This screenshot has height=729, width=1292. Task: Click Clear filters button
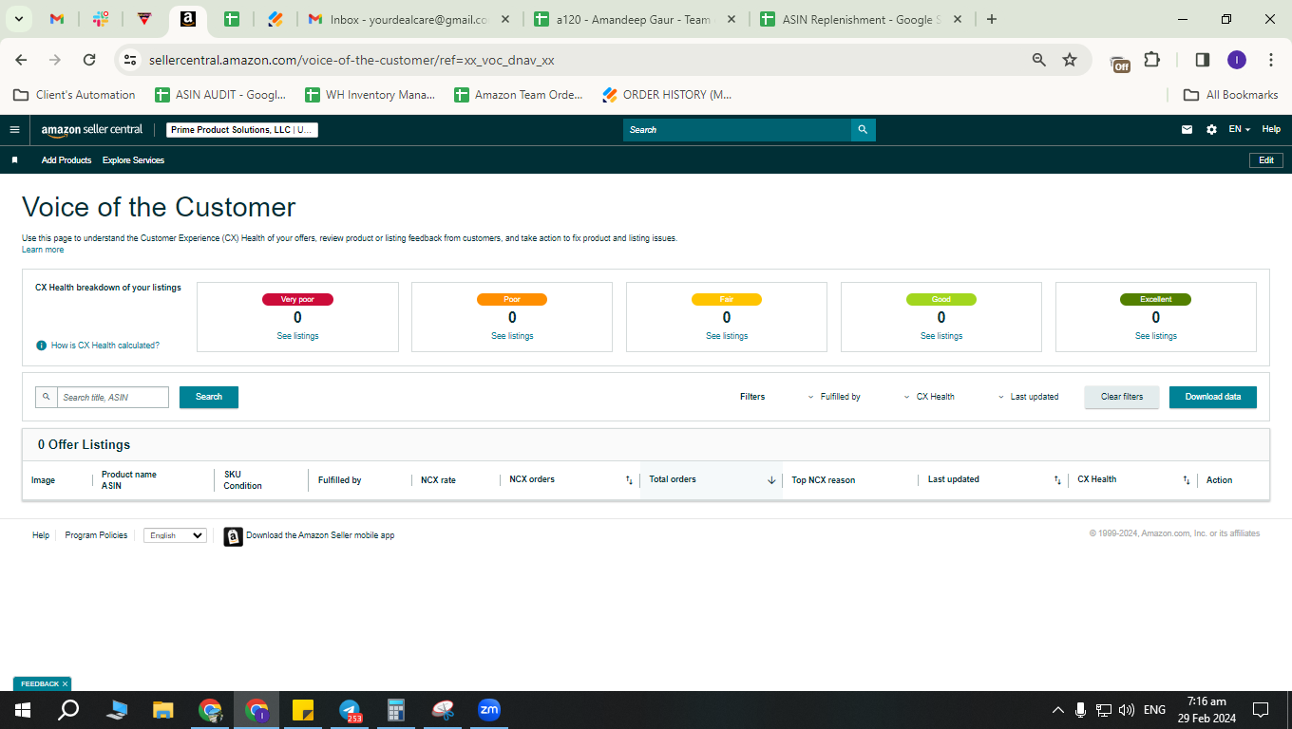pyautogui.click(x=1122, y=397)
